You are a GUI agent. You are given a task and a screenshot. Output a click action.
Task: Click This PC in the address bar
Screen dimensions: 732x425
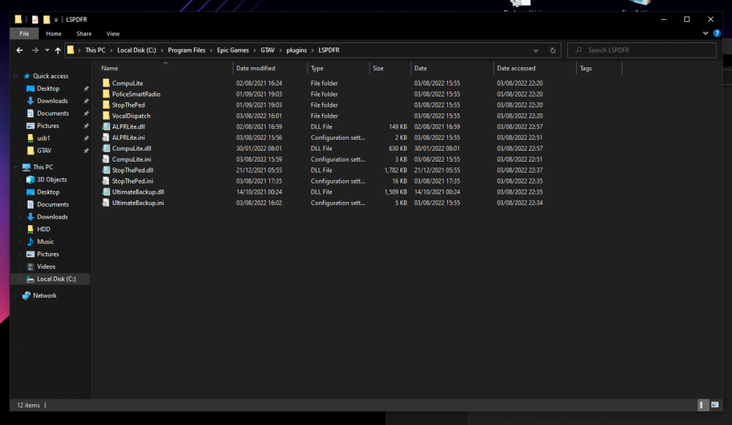click(95, 50)
